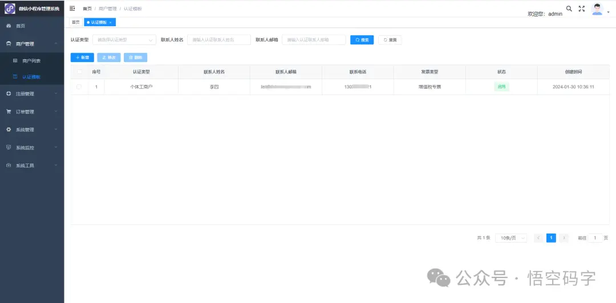Click the 首页 dashboard icon in sidebar
Viewport: 616px width, 303px height.
click(x=9, y=26)
